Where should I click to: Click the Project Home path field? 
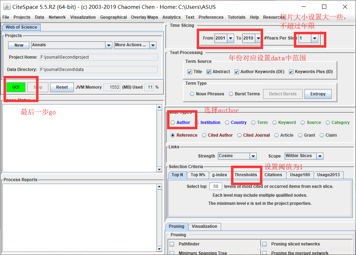(x=99, y=57)
